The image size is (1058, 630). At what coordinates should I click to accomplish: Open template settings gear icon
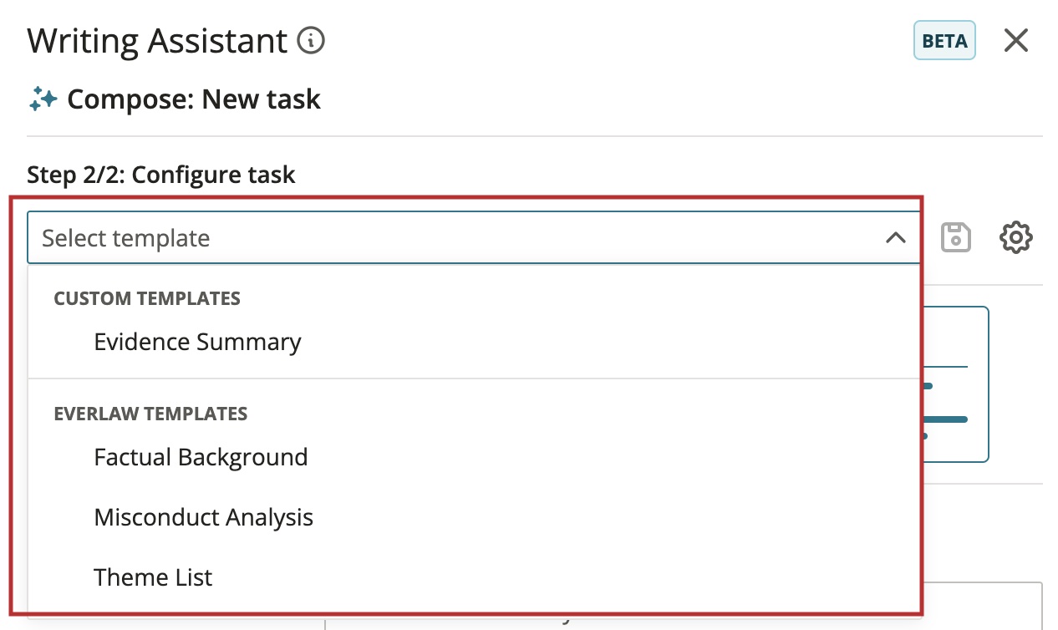coord(1016,238)
